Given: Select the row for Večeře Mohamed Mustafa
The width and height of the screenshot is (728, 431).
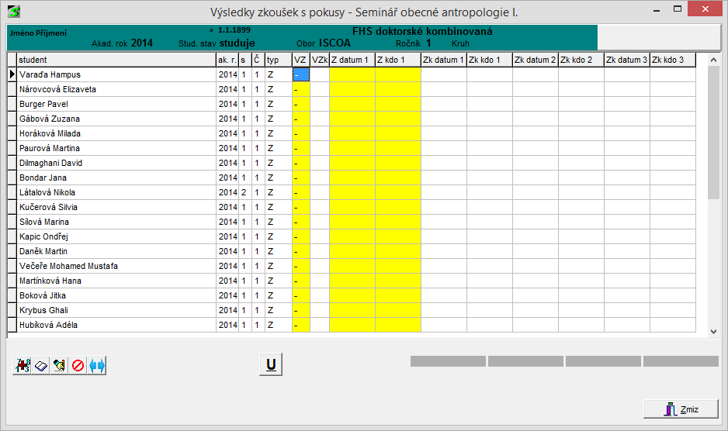Looking at the screenshot, I should [116, 266].
